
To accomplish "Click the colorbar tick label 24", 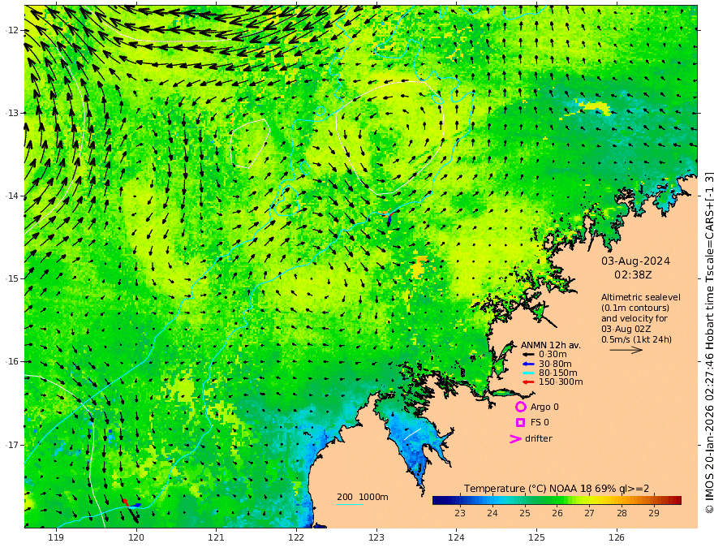I will coord(492,513).
